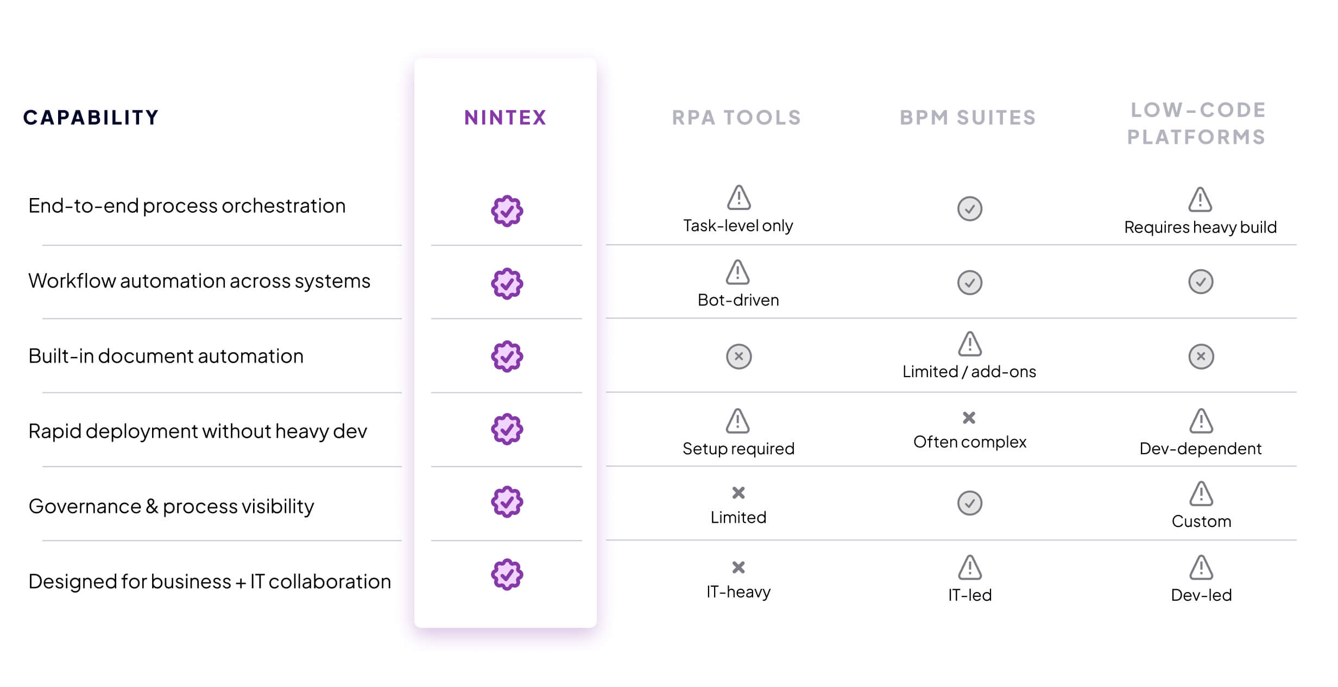Click Workflow automation across systems row label

pyautogui.click(x=199, y=281)
